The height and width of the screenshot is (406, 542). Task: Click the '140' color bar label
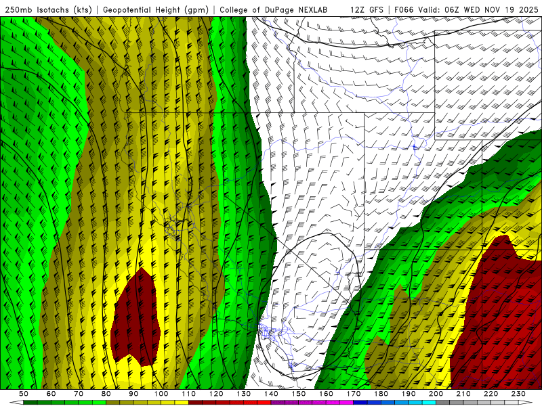click(271, 394)
